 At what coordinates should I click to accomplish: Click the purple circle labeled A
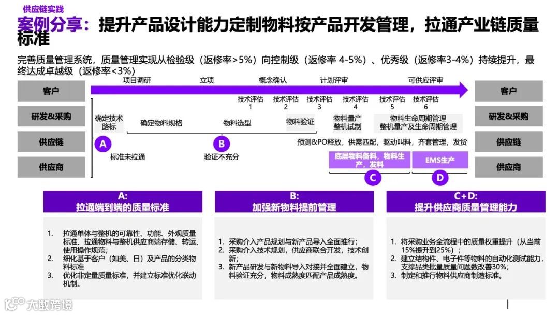(x=103, y=144)
